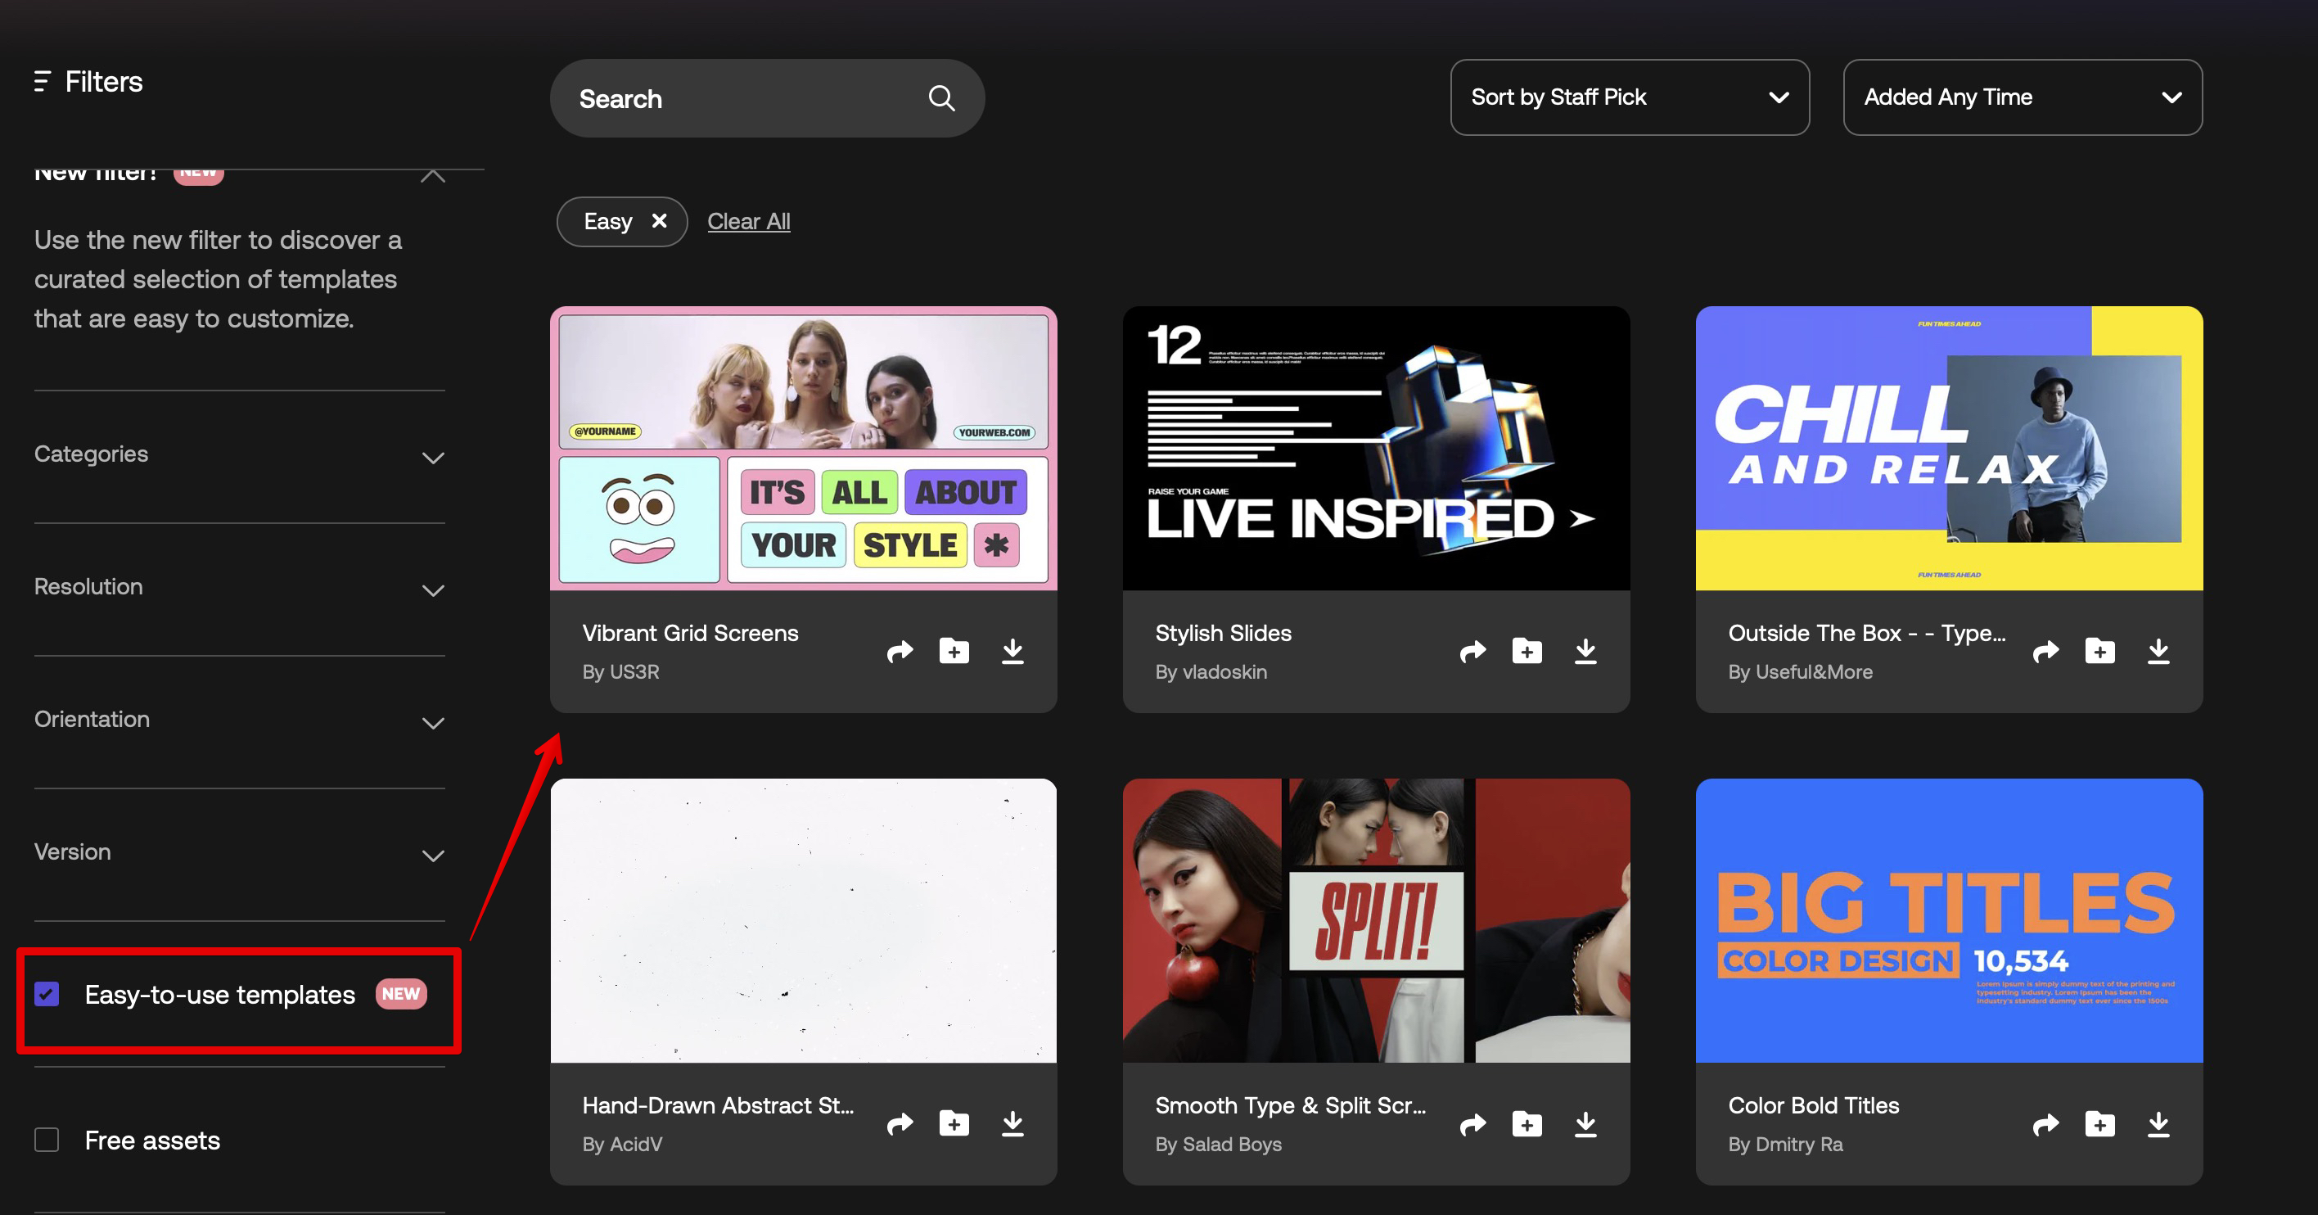
Task: Open the Sort by Staff Pick dropdown
Action: (x=1629, y=97)
